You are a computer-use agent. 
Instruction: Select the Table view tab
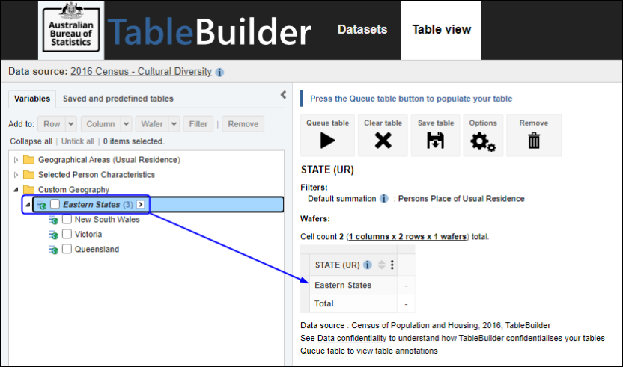441,30
